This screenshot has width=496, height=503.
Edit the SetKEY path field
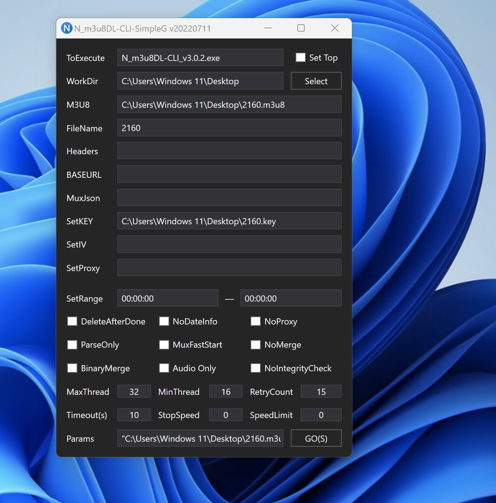[x=229, y=221]
